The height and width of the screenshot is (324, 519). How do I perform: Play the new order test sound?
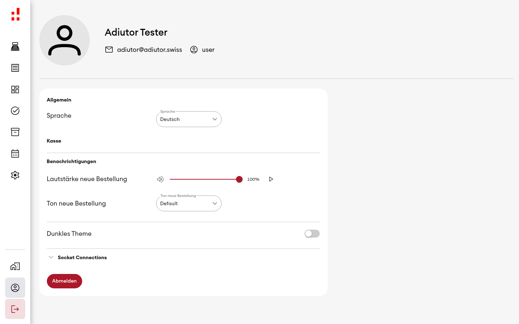pos(271,179)
